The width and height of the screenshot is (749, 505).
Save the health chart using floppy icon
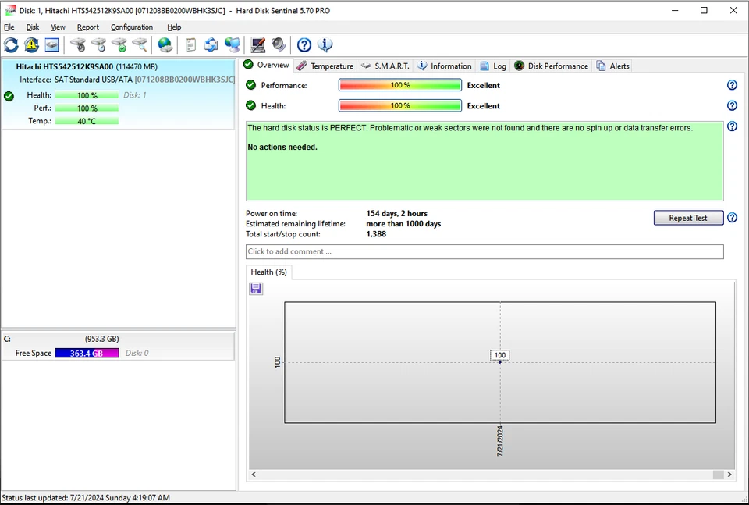pos(256,289)
